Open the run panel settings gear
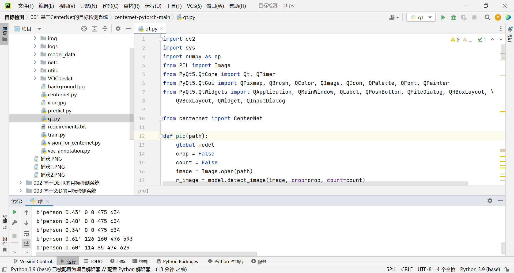Image resolution: width=514 pixels, height=273 pixels. 490,201
